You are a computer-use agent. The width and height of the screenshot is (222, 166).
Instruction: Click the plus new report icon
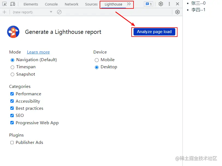pyautogui.click(x=4, y=12)
